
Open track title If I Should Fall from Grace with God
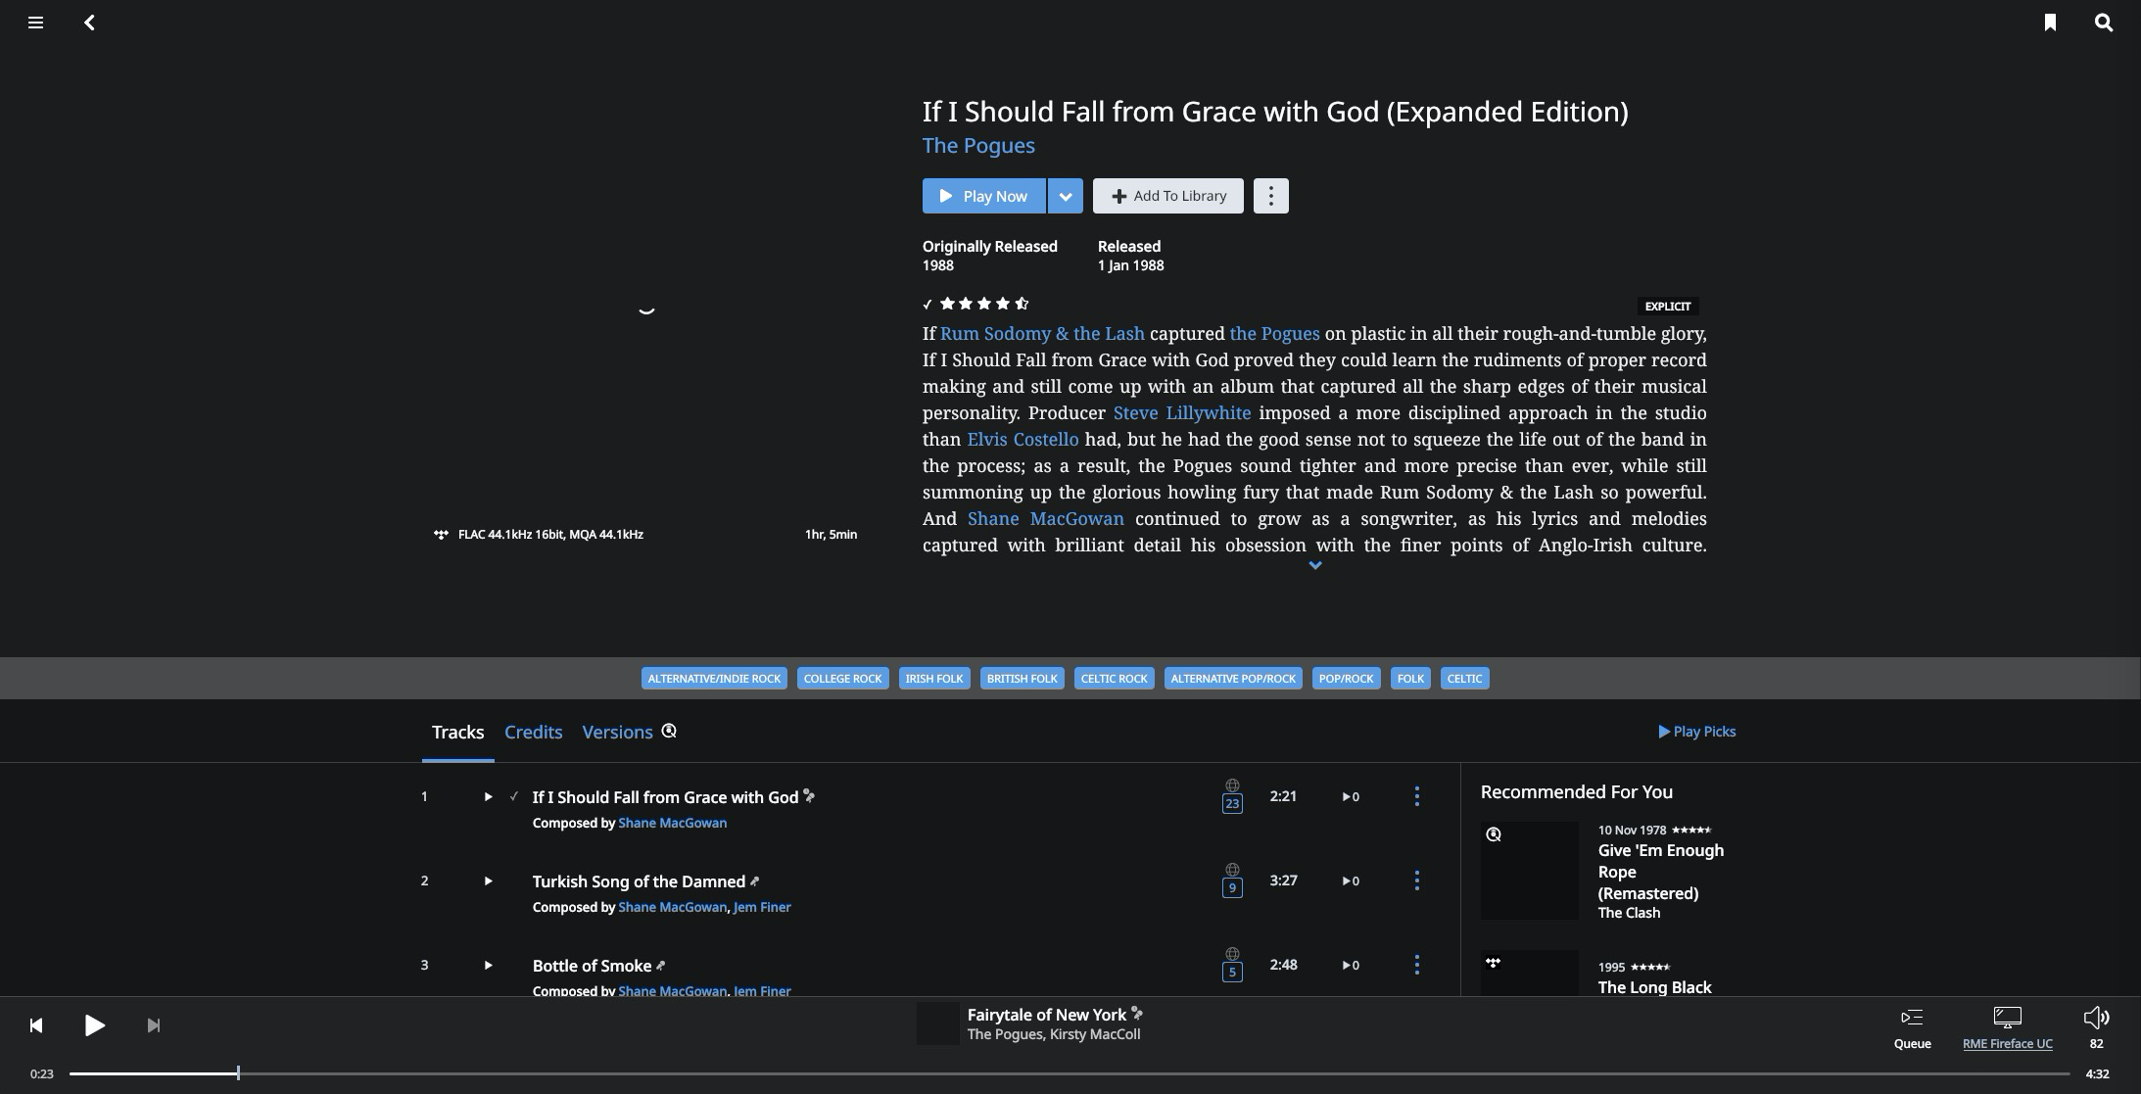[665, 797]
